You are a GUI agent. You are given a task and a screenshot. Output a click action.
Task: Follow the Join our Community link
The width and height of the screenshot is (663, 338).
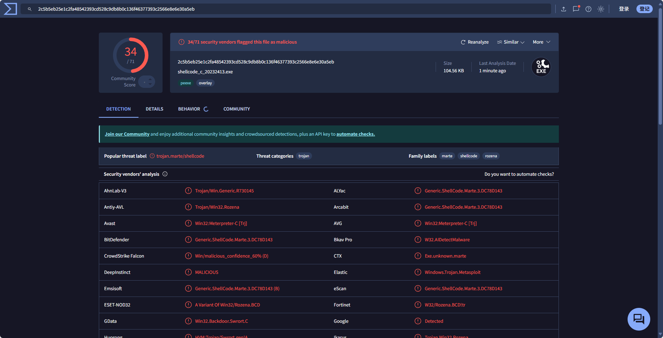(127, 134)
